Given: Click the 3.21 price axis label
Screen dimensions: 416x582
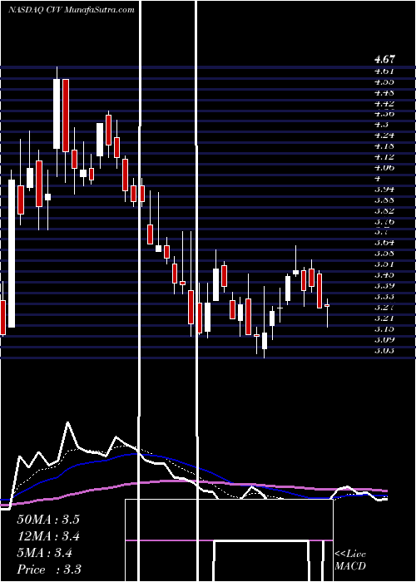Looking at the screenshot, I should click(x=384, y=318).
